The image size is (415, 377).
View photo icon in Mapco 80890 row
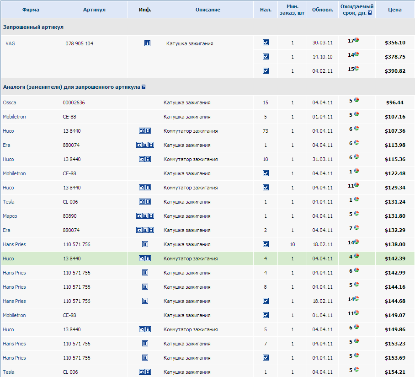pyautogui.click(x=139, y=215)
